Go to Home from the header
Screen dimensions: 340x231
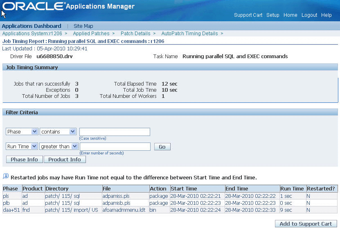pyautogui.click(x=290, y=15)
